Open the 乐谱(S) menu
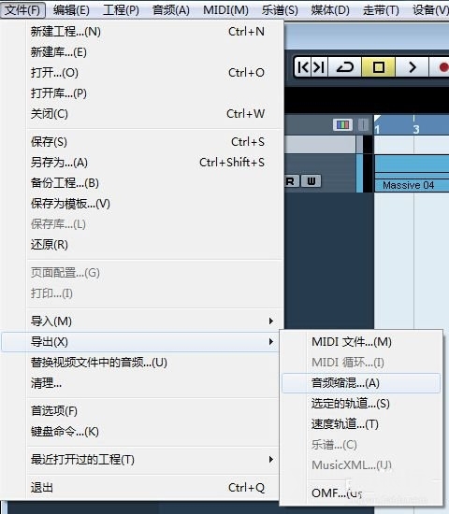The image size is (449, 514). [x=280, y=10]
